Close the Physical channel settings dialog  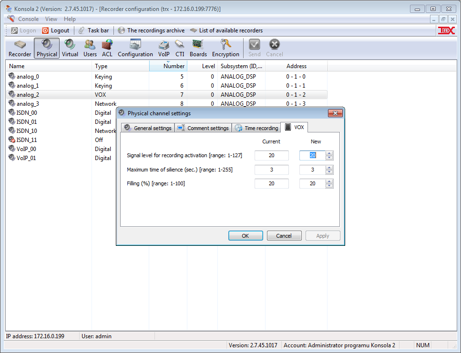click(x=335, y=113)
